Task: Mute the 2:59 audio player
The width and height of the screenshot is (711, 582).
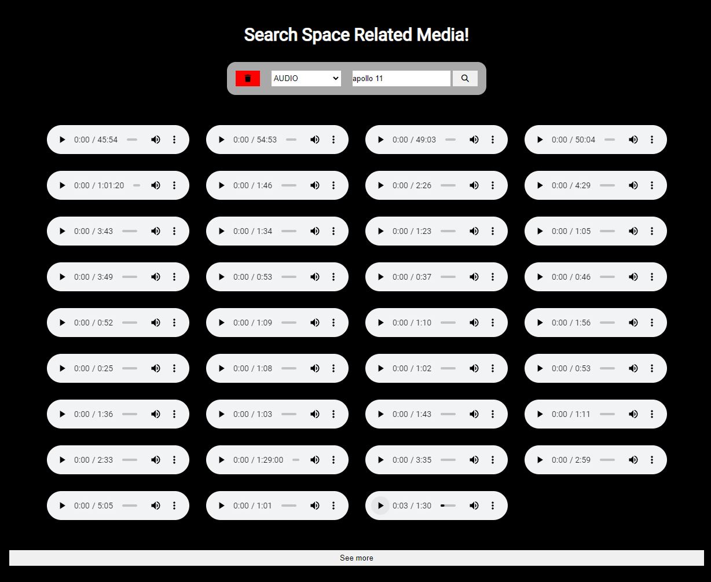Action: (x=633, y=460)
